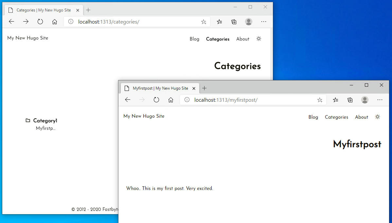392x223 pixels.
Task: Refresh the Categories page using the reload icon
Action: [x=40, y=22]
